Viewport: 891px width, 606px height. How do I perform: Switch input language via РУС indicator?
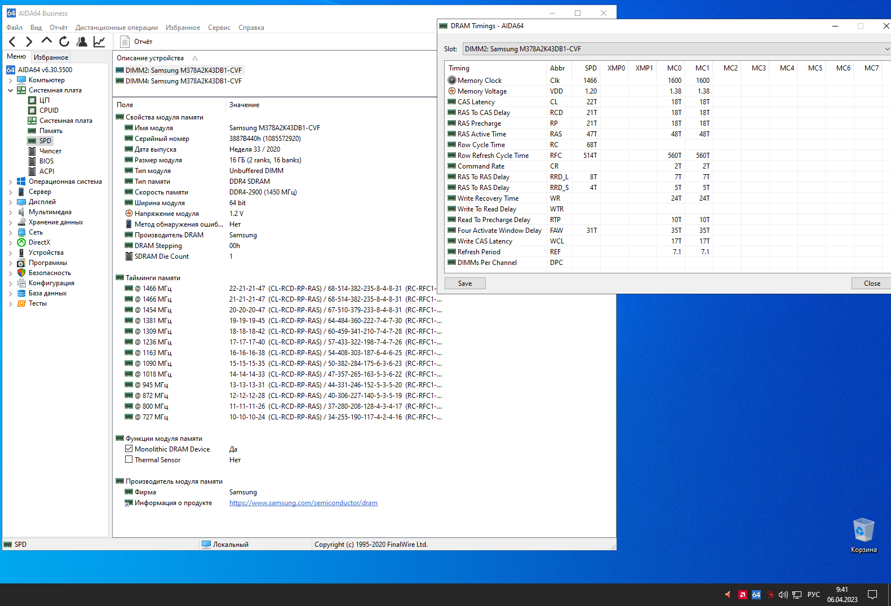(x=814, y=595)
